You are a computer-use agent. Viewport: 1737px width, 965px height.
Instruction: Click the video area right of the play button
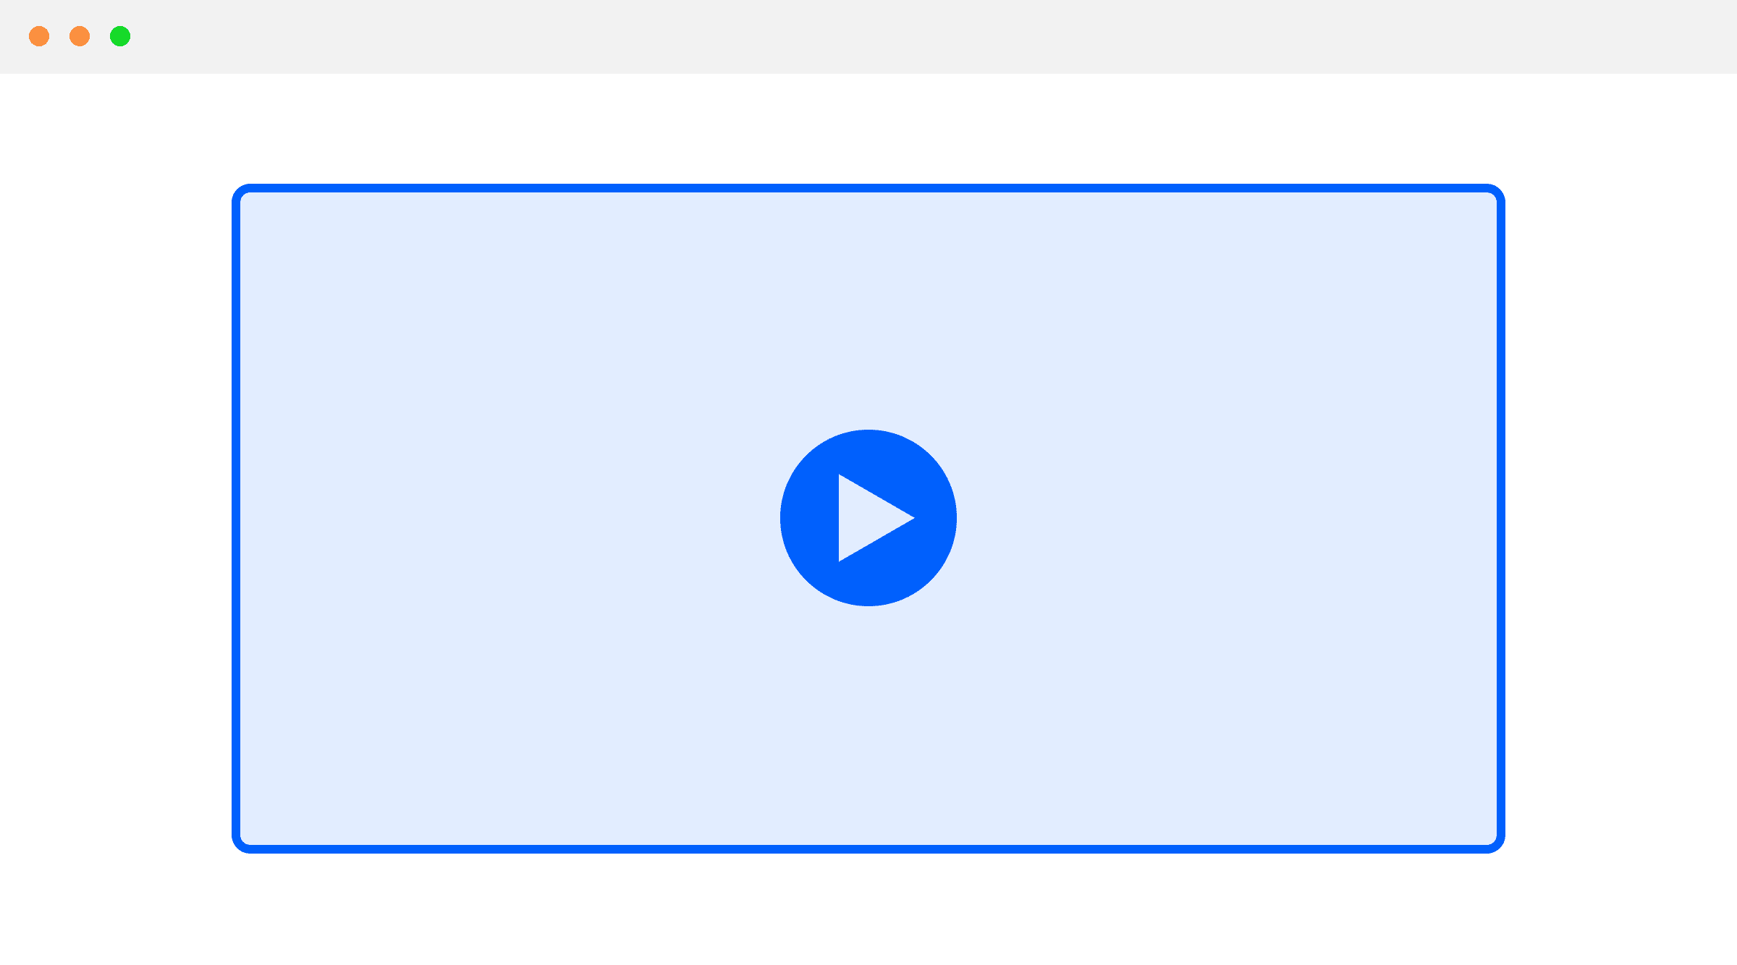(1227, 518)
